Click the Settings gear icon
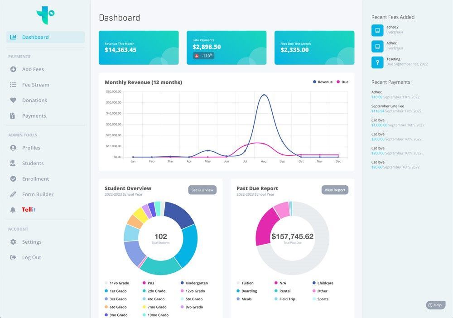This screenshot has height=318, width=453. 13,241
